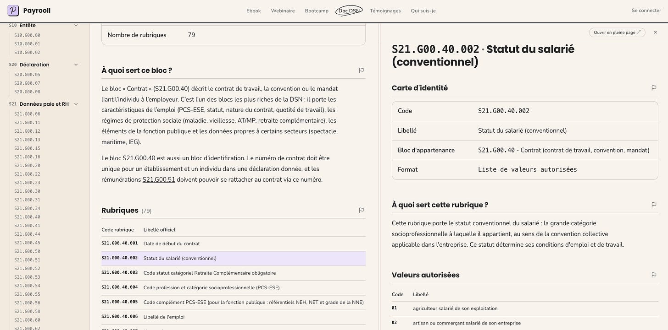Screen dimensions: 668x330
Task: Select S20.G00.05 in the sidebar
Action: (27, 75)
